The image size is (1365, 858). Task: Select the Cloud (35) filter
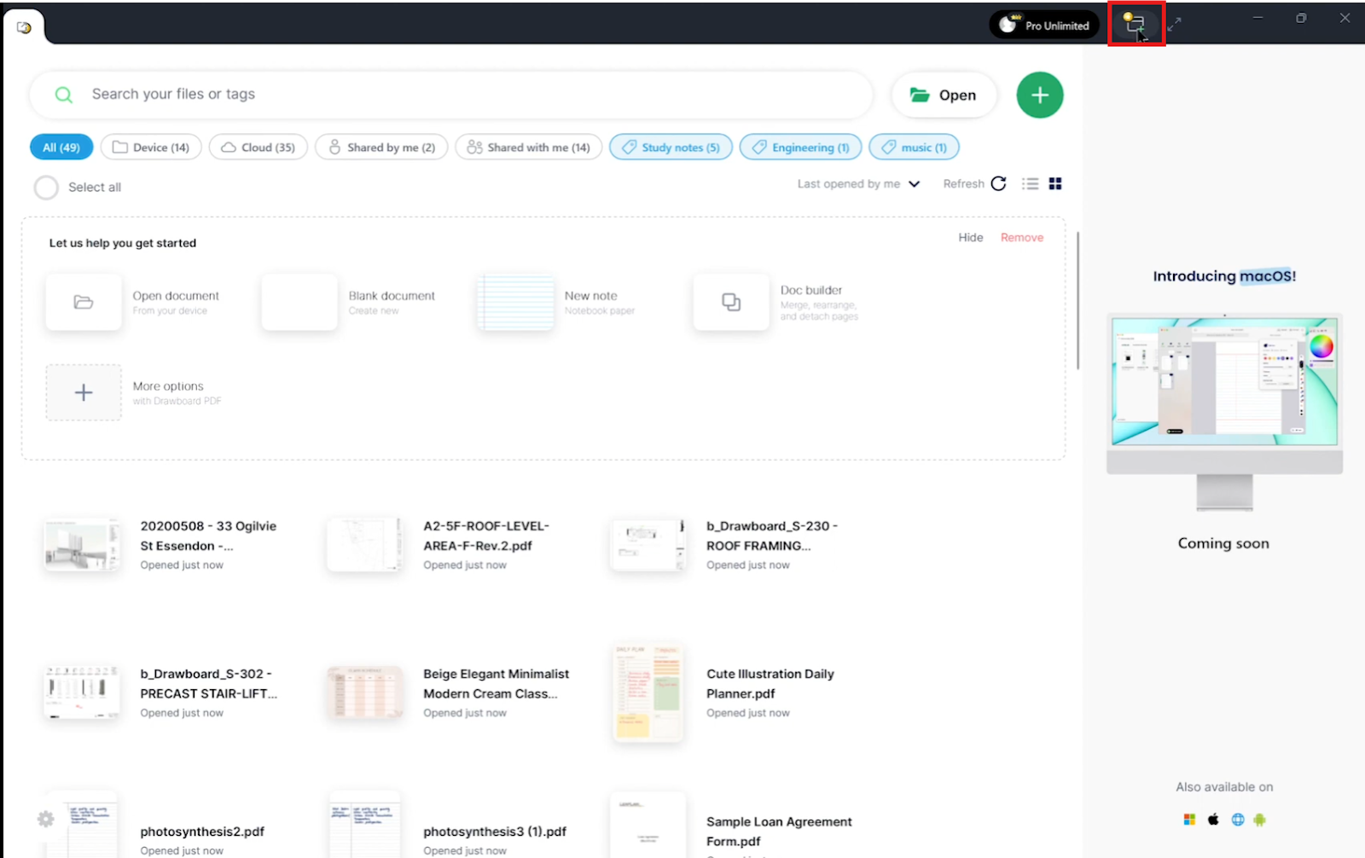(x=258, y=148)
